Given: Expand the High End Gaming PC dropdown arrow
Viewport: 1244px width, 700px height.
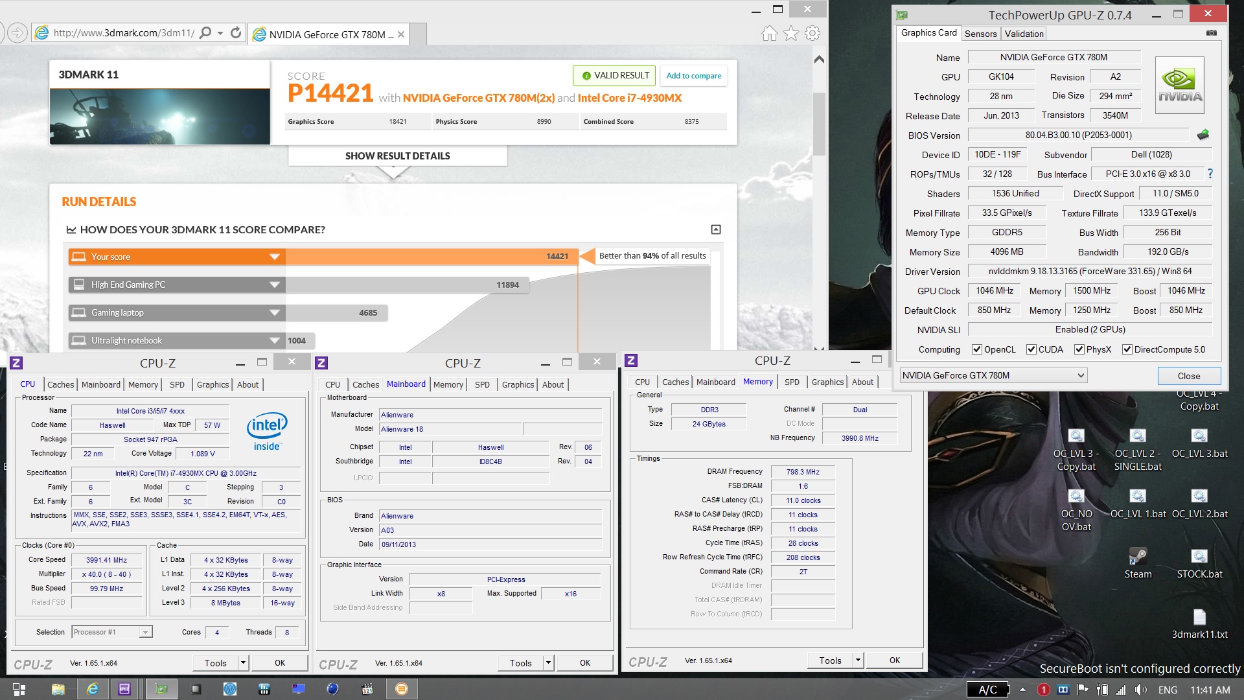Looking at the screenshot, I should (x=274, y=285).
